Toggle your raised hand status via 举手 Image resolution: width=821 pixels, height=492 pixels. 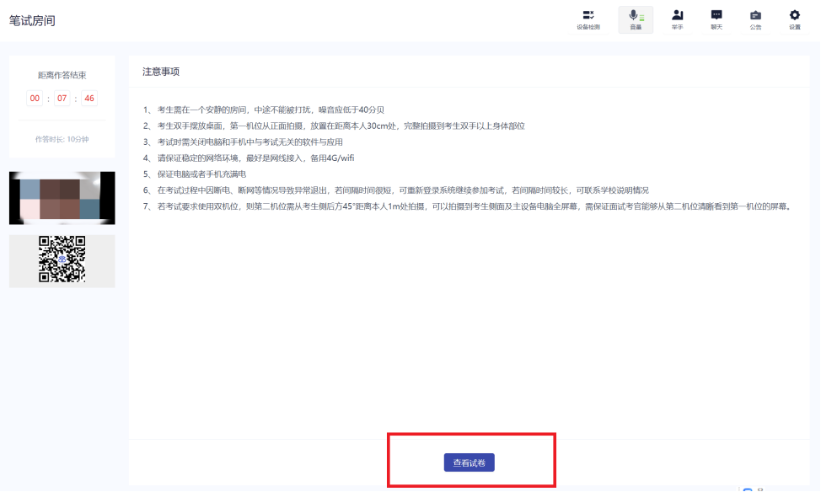pos(677,21)
